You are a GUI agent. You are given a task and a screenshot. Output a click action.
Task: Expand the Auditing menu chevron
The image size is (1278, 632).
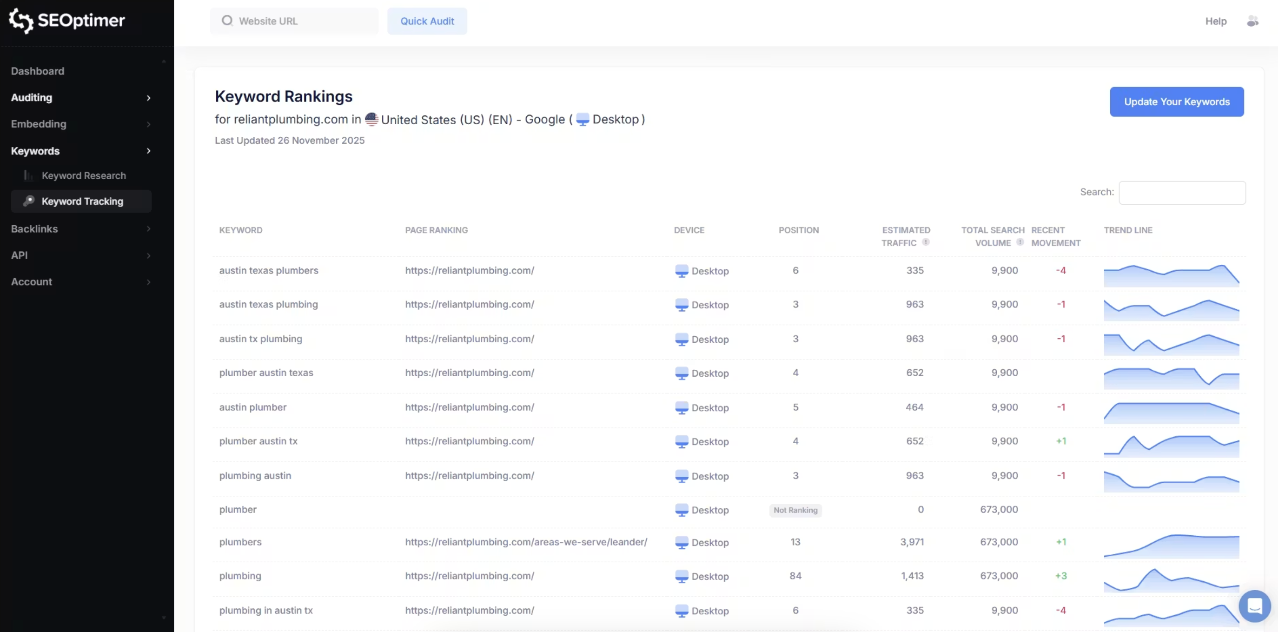pos(148,98)
